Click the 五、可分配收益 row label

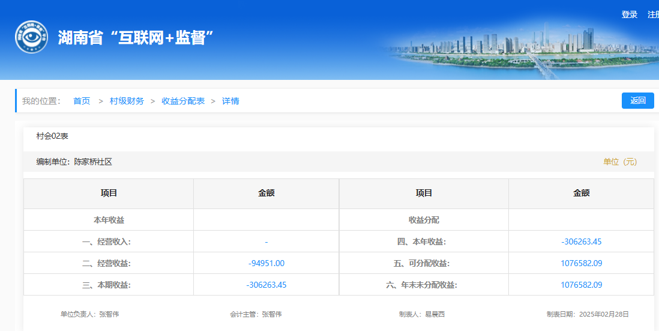pyautogui.click(x=421, y=263)
